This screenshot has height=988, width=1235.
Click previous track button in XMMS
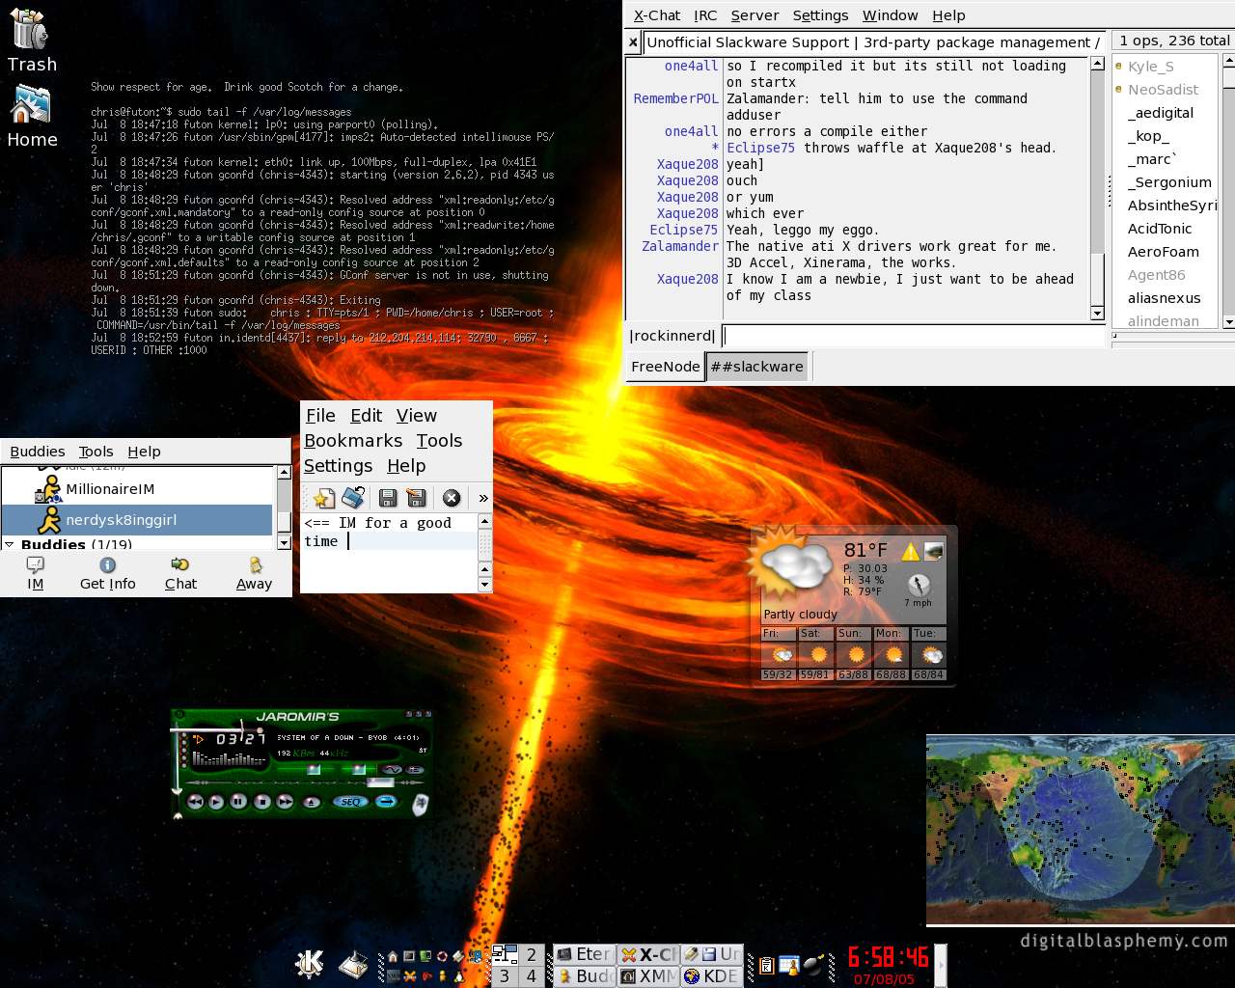pos(195,802)
